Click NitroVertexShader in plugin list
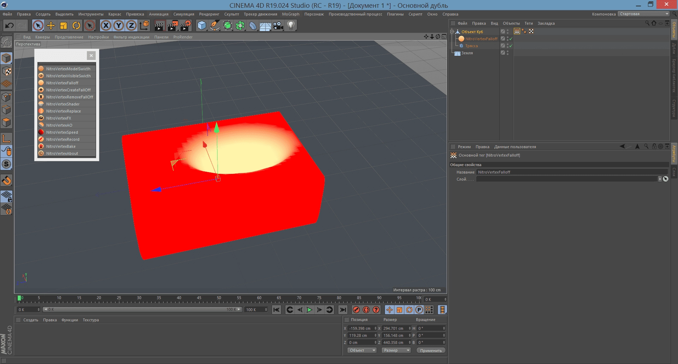The image size is (678, 364). pos(67,104)
